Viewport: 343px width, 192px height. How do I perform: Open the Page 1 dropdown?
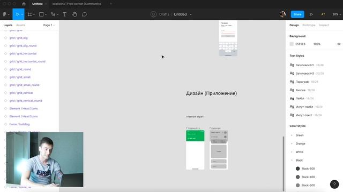(x=49, y=25)
